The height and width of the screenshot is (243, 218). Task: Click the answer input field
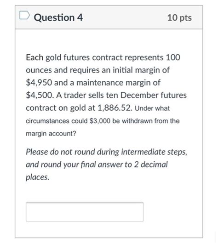[85, 212]
